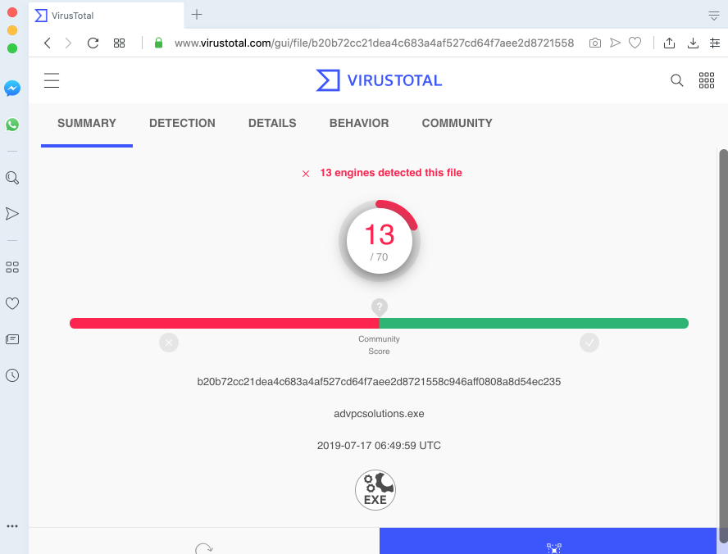Click the 2019-07-17 06:49:59 UTC timestamp

[379, 446]
